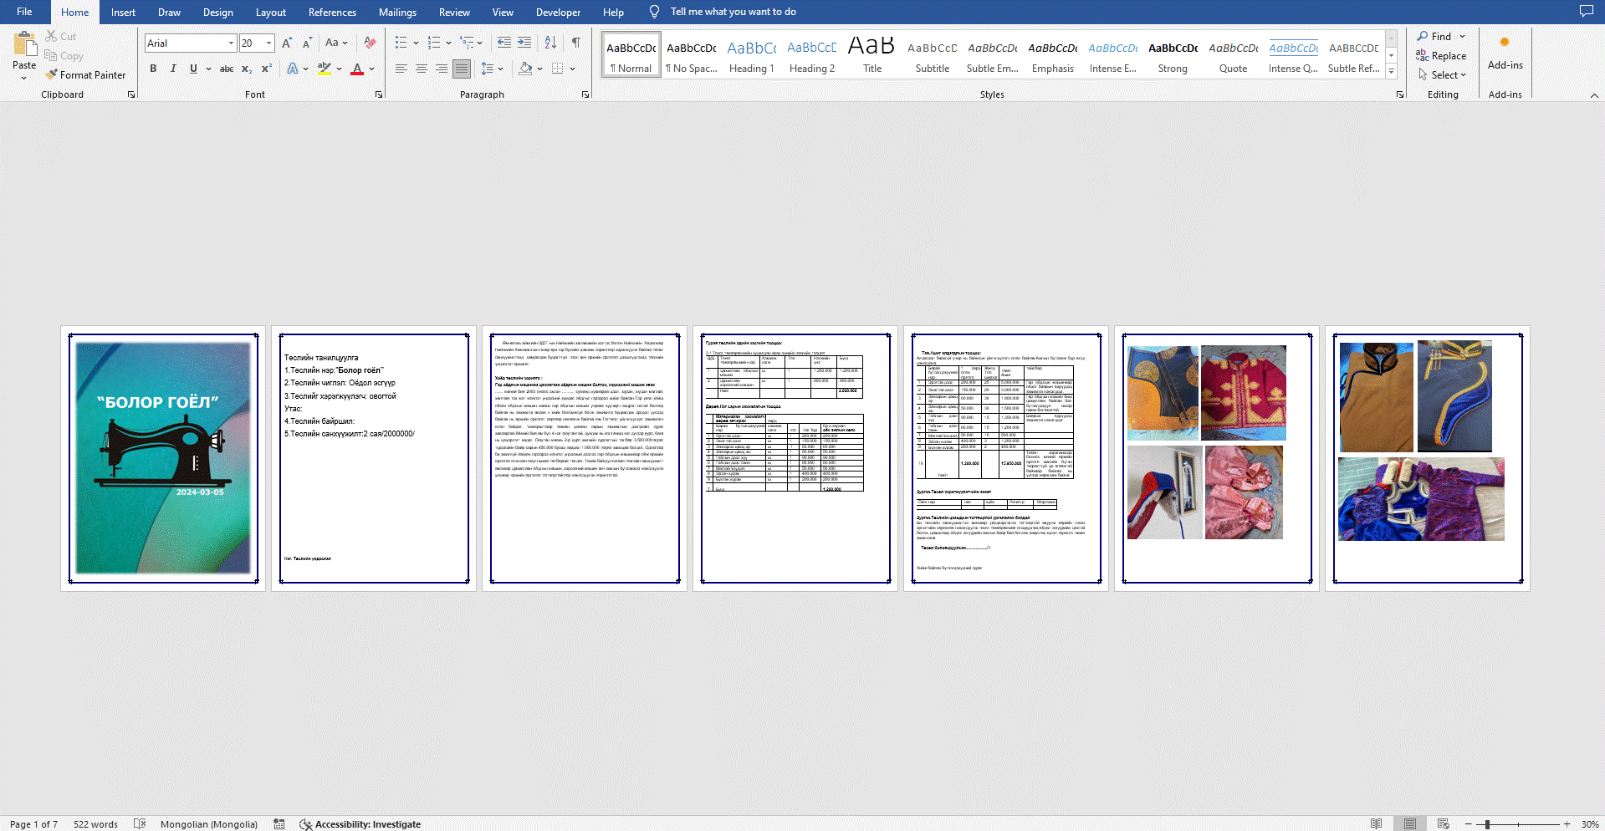Sort text with the A-Z sort icon
Viewport: 1605px width, 831px height.
[550, 43]
